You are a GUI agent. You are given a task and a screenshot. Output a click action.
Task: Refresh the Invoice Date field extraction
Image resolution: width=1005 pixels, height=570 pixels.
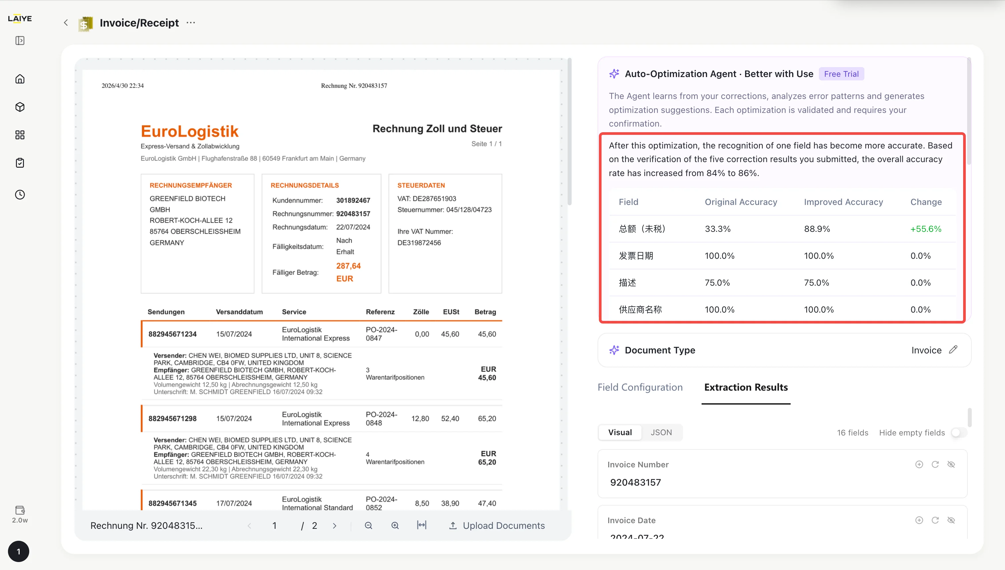[x=935, y=520]
